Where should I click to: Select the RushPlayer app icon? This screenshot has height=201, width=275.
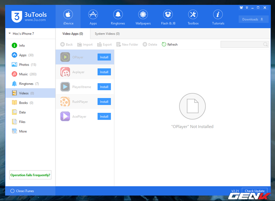click(65, 102)
